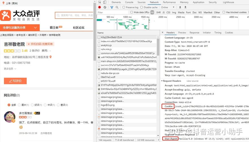Image resolution: width=249 pixels, height=142 pixels.
Task: Open the Application tab
Action: (199, 2)
